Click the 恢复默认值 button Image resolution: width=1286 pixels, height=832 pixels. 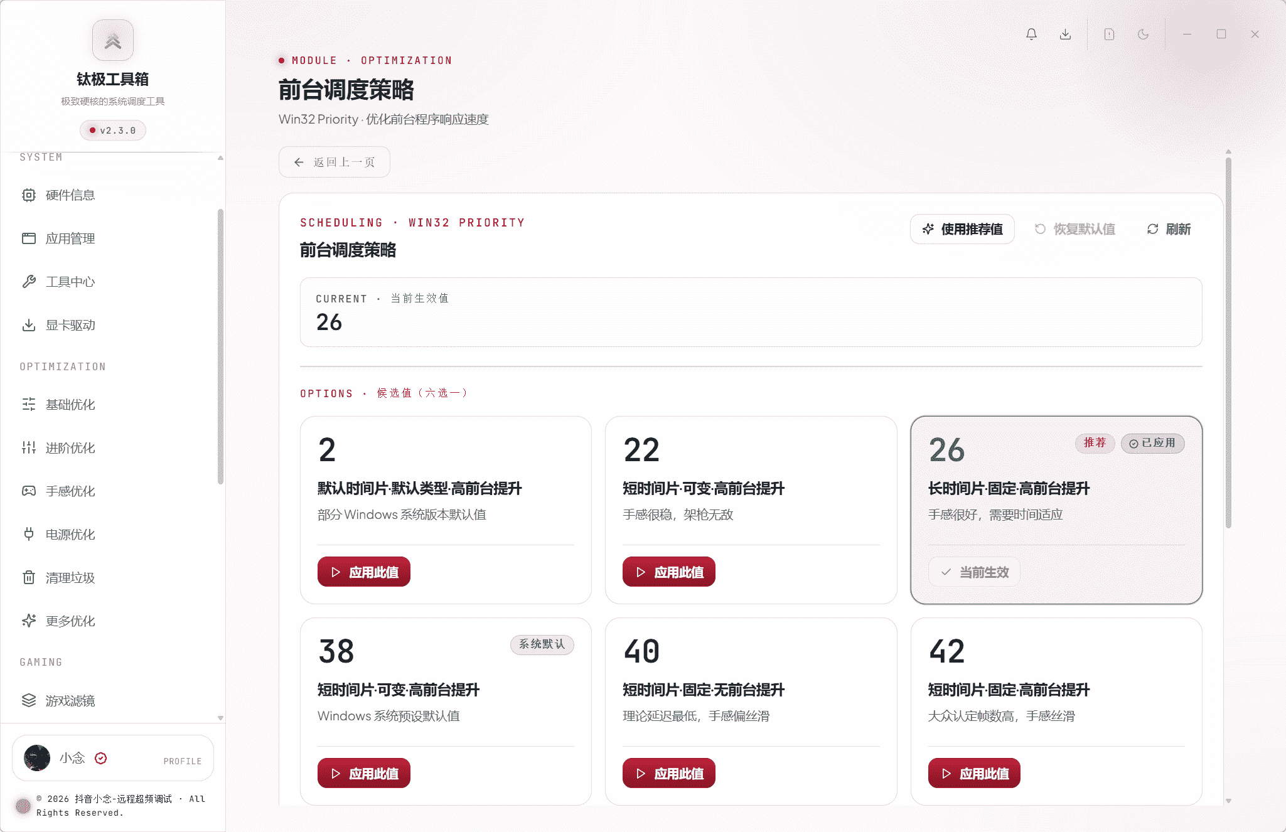[1074, 230]
